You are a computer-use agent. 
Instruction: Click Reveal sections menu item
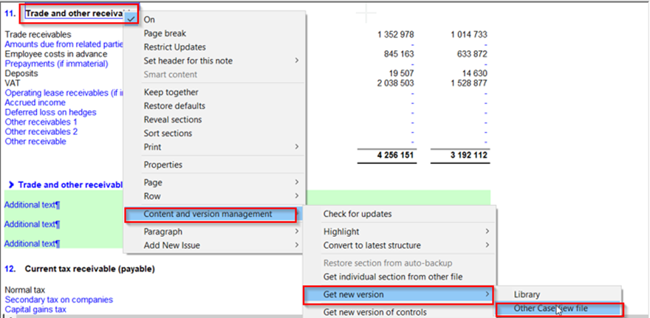click(172, 120)
